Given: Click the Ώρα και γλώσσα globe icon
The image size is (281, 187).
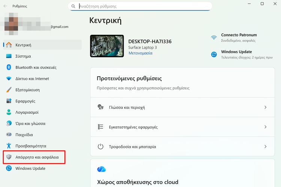Looking at the screenshot, I should (x=9, y=123).
